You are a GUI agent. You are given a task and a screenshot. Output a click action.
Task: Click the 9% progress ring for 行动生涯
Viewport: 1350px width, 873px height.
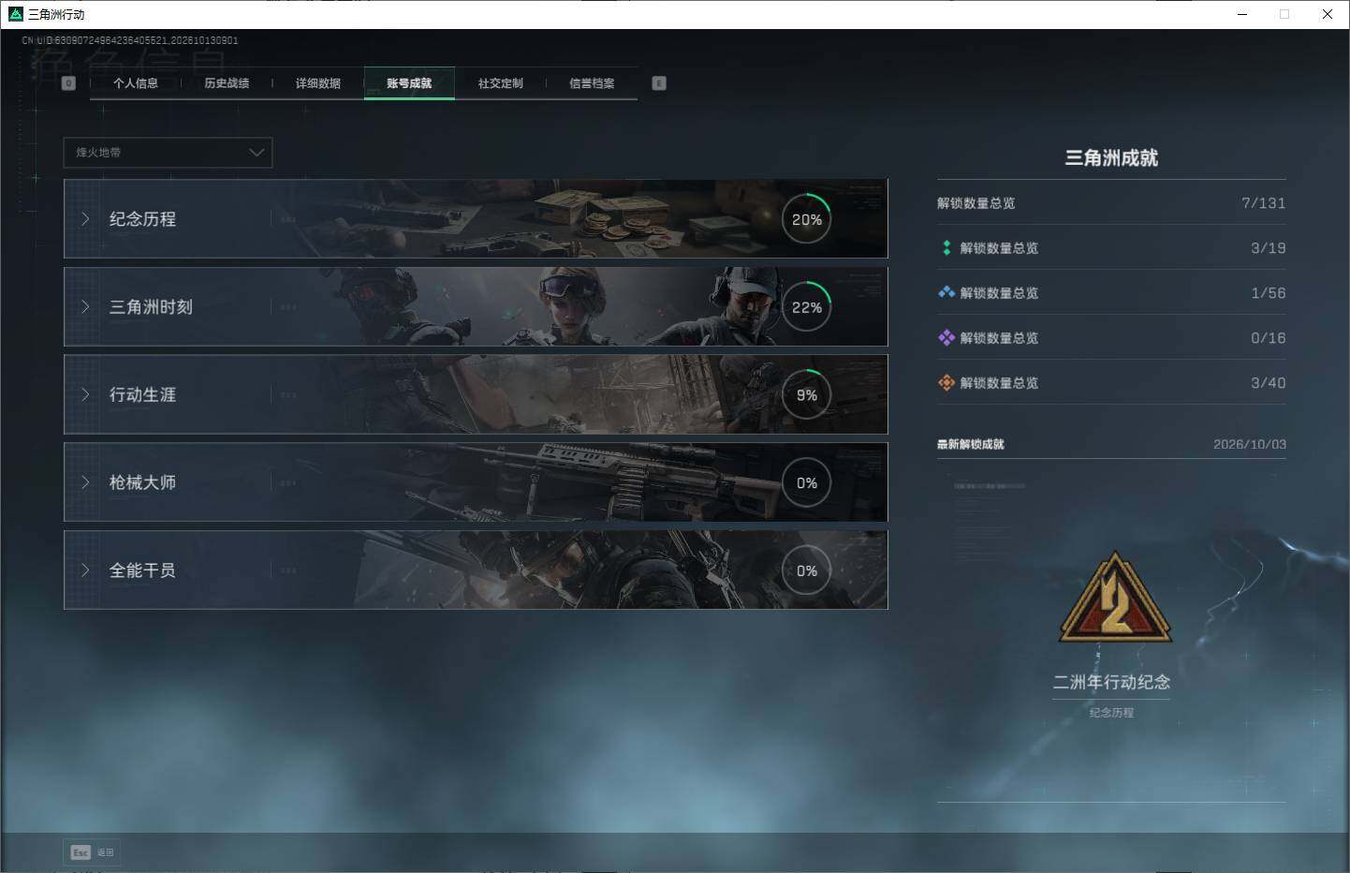tap(807, 395)
